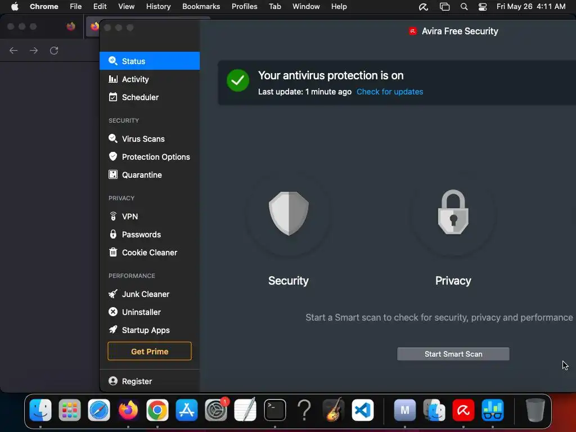576x432 pixels.
Task: Open the Profiles menu
Action: pyautogui.click(x=244, y=7)
